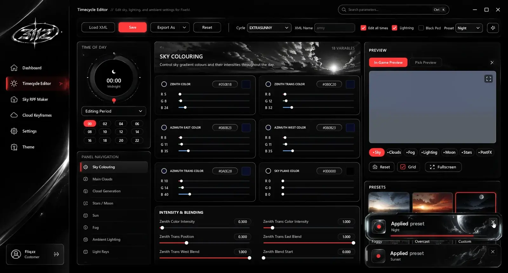Click the Sky RPF Maker sidebar icon
The image size is (508, 273).
tap(14, 99)
